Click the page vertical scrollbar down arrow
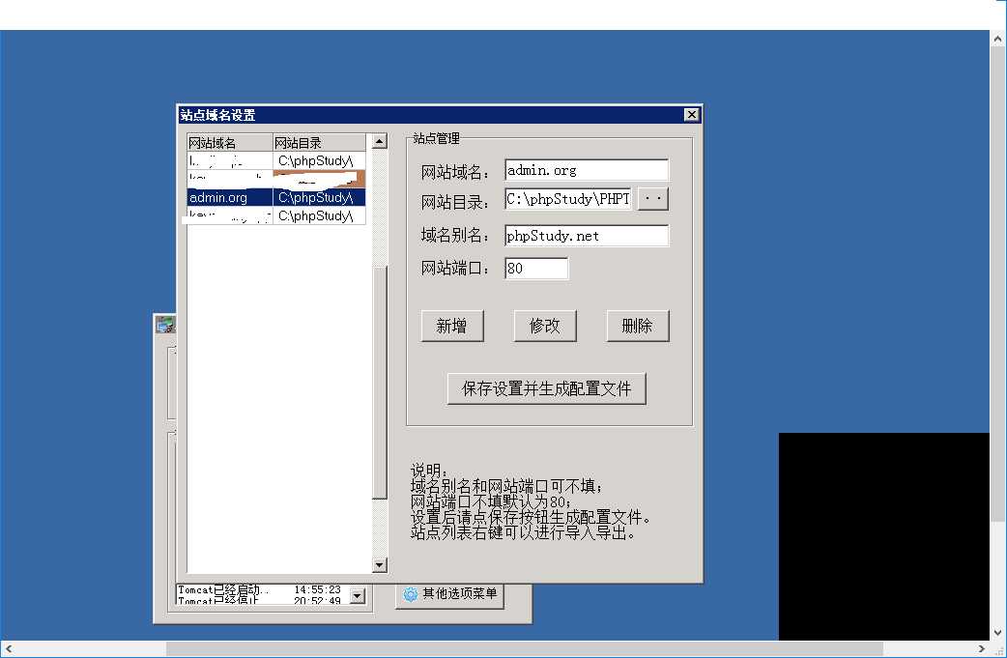1007x658 pixels. (997, 632)
